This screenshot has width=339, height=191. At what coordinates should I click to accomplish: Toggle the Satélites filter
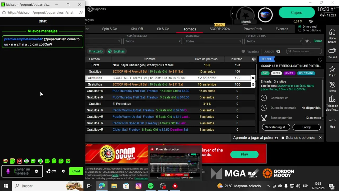[x=116, y=51]
